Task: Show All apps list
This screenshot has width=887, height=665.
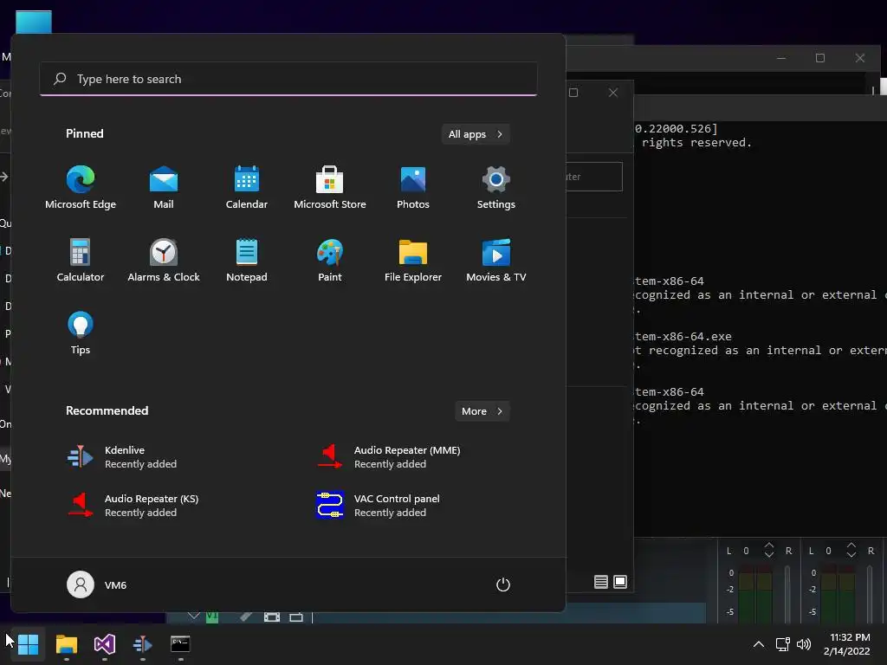Action: [x=476, y=134]
